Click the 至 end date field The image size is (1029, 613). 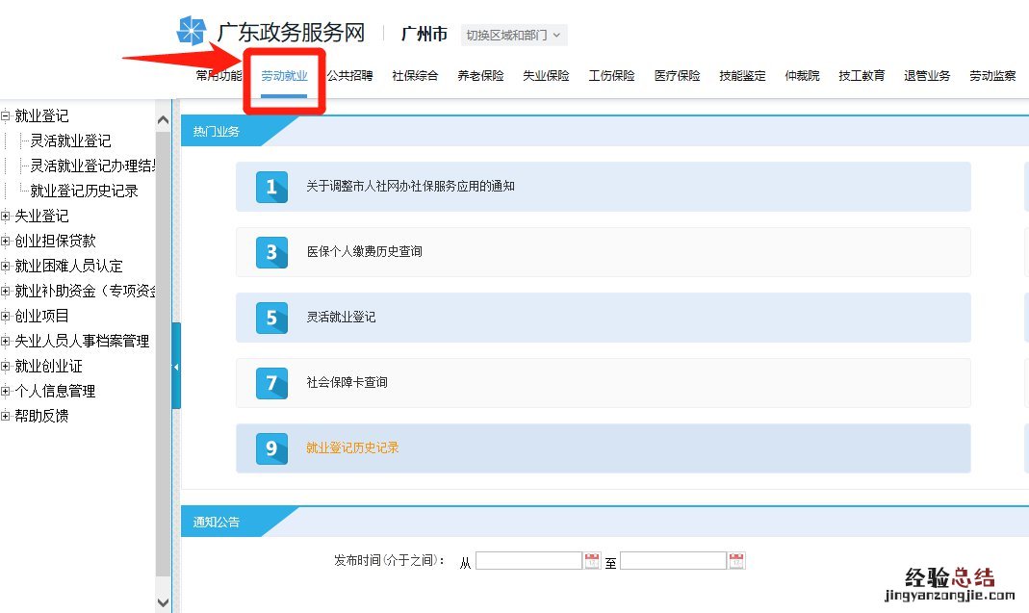[x=673, y=560]
